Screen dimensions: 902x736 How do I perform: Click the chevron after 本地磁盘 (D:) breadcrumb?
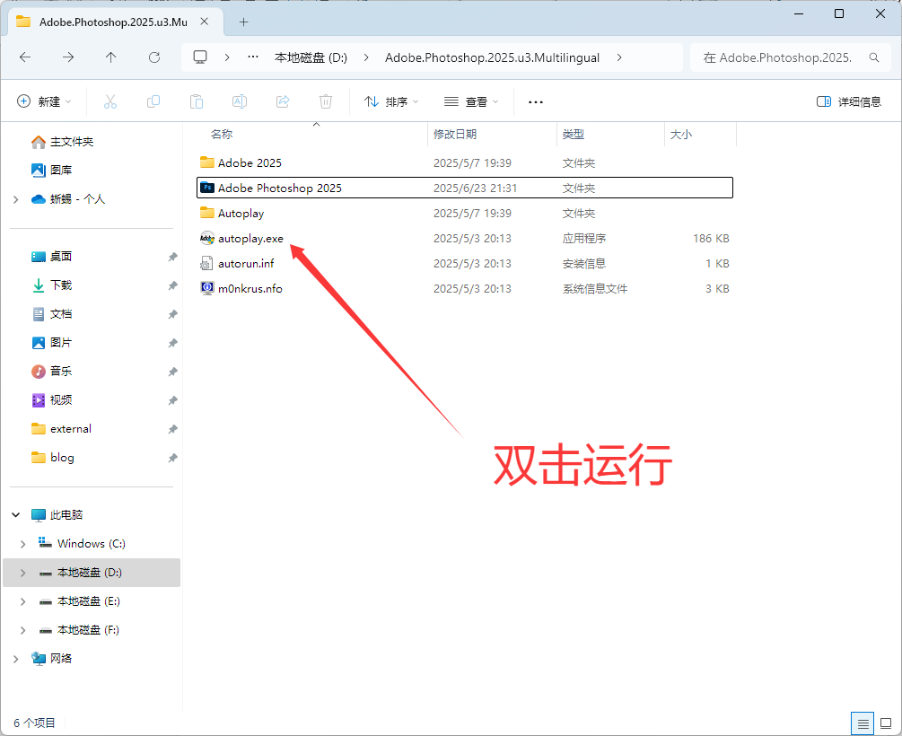[x=366, y=57]
